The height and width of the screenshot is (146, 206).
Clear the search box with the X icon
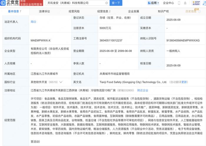coord(107,3)
